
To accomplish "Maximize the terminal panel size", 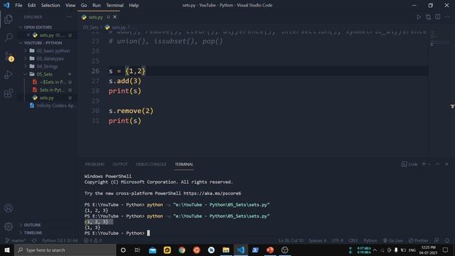I will 438,164.
